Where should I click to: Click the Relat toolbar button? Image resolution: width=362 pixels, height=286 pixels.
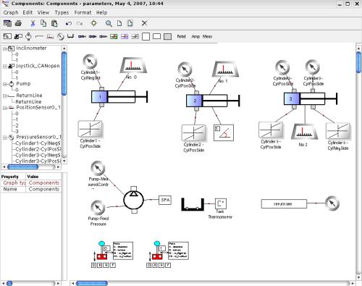pyautogui.click(x=181, y=36)
